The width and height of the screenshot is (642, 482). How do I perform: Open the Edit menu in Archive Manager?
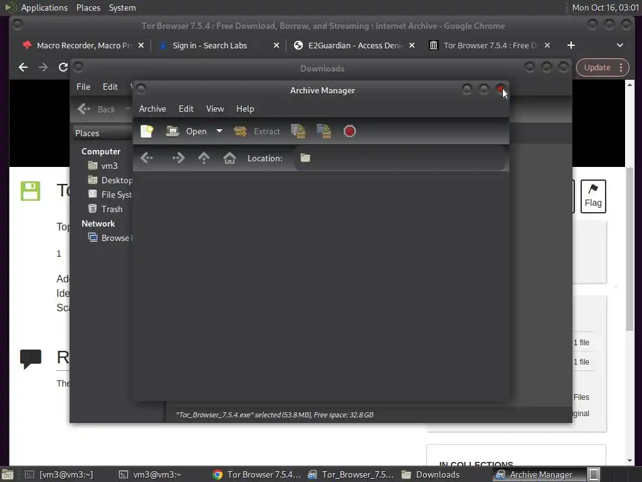click(186, 109)
